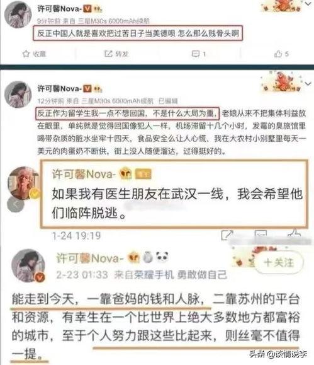Click the avatar on the 2-23 01:33 post
Viewport: 314px width, 365px height.
point(28,265)
